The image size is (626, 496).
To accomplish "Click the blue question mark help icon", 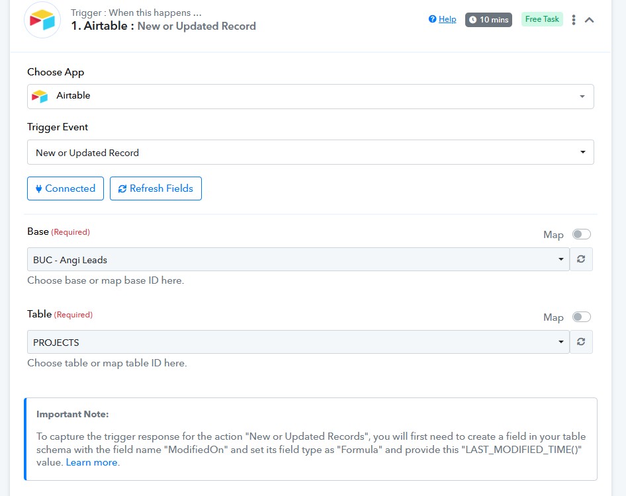I will click(432, 19).
